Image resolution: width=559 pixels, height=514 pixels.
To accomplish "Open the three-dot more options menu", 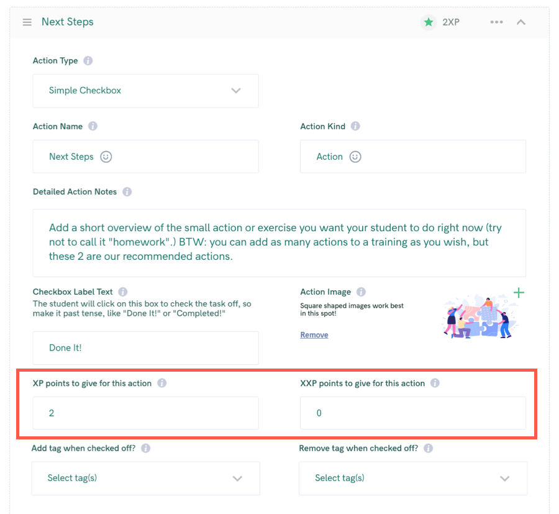I will point(496,22).
